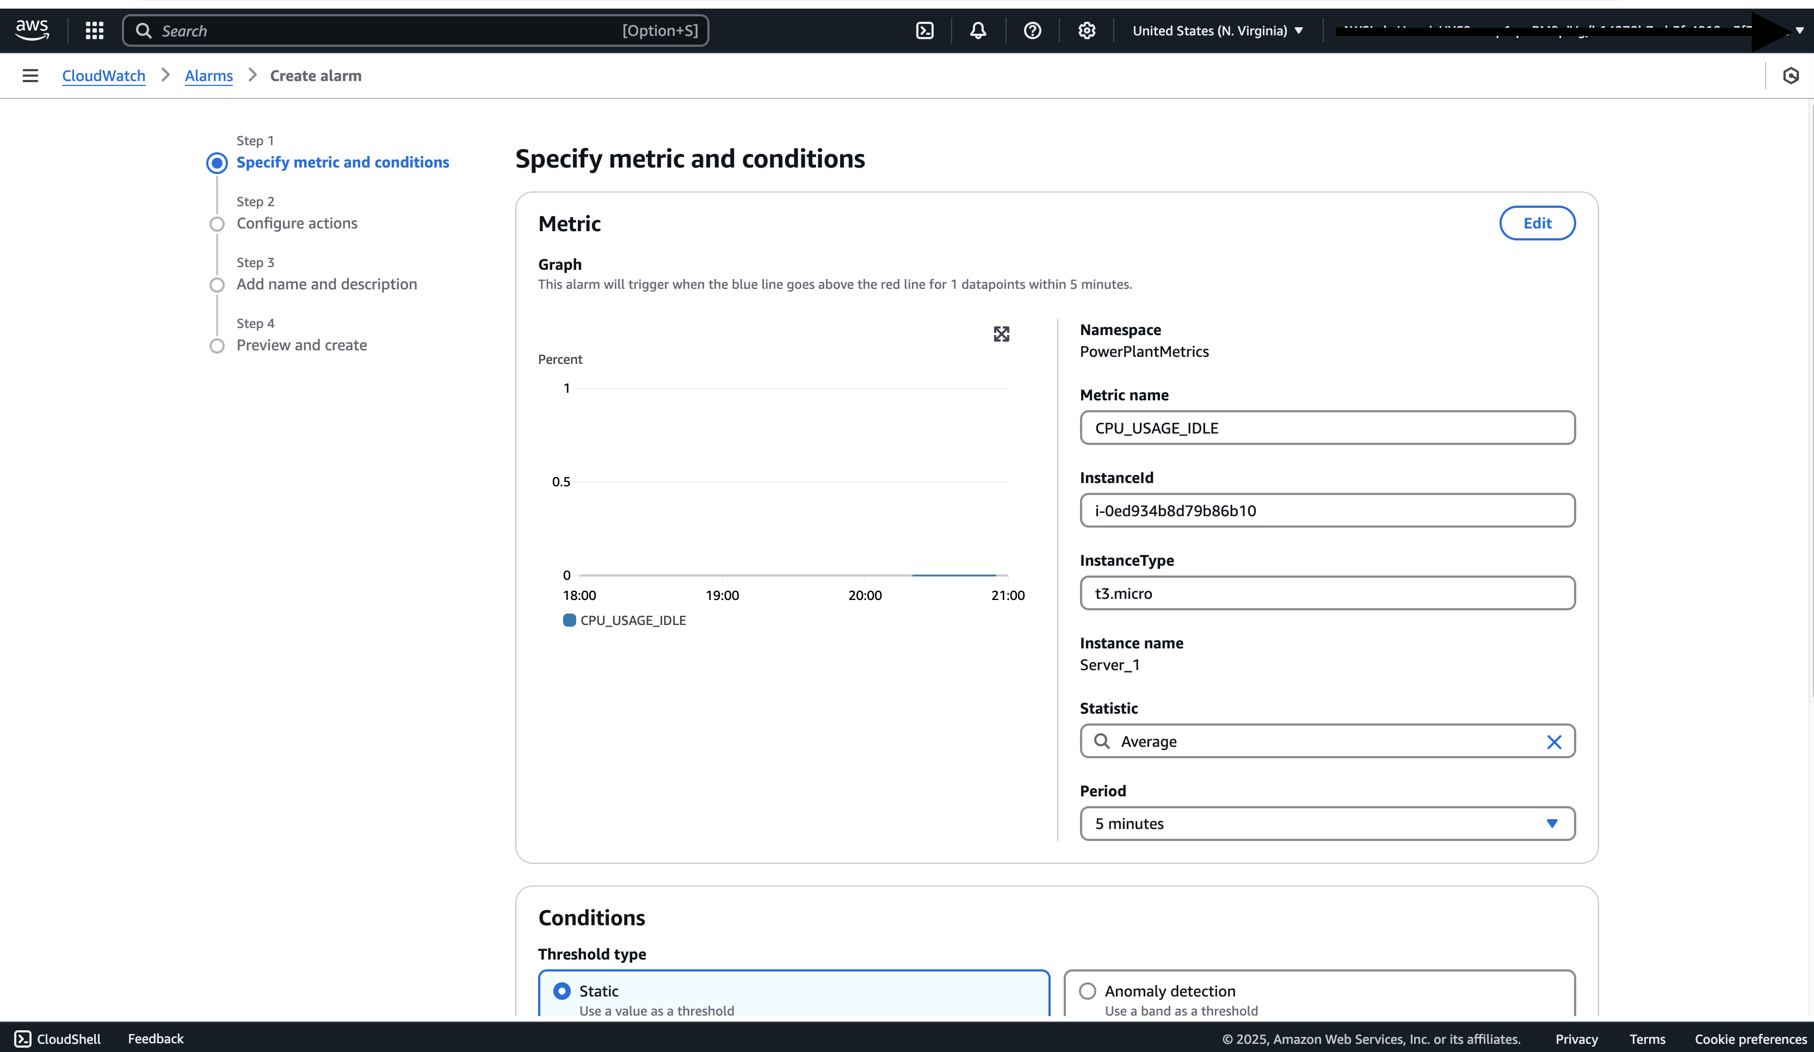Click the Metric name input field

coord(1328,428)
